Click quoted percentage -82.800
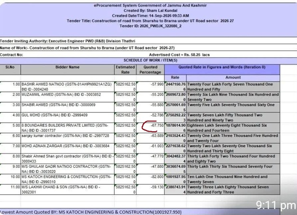The height and width of the screenshot is (215, 297). click(x=150, y=179)
